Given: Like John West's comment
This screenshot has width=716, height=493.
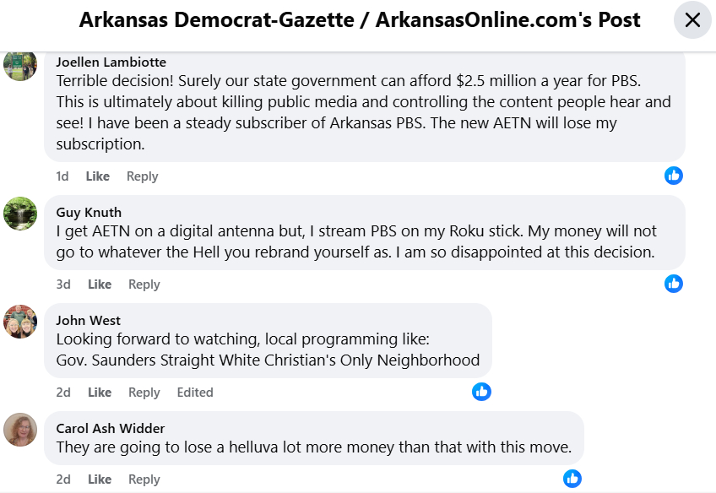Looking at the screenshot, I should click(100, 393).
